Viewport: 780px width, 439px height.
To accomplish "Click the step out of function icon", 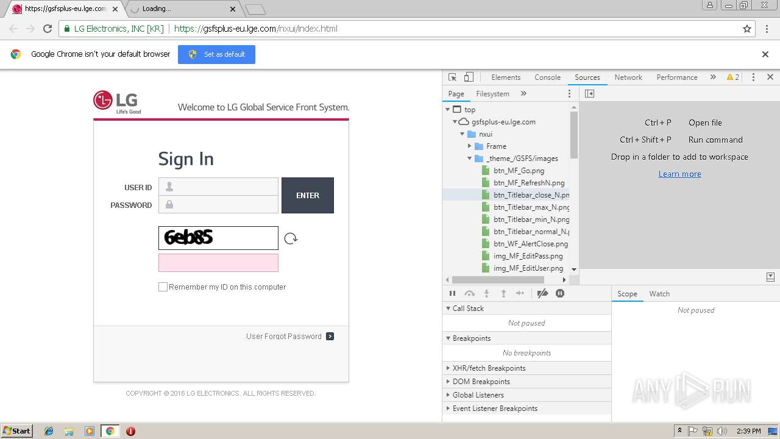I will click(503, 293).
